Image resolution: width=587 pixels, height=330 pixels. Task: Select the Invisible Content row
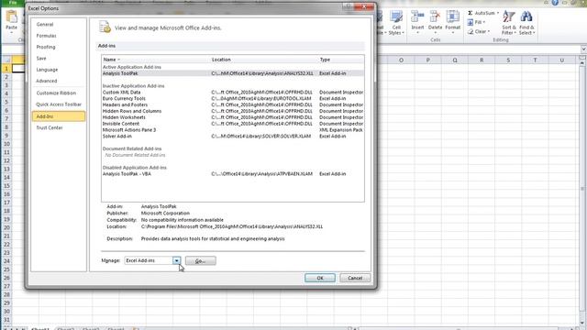[232, 124]
